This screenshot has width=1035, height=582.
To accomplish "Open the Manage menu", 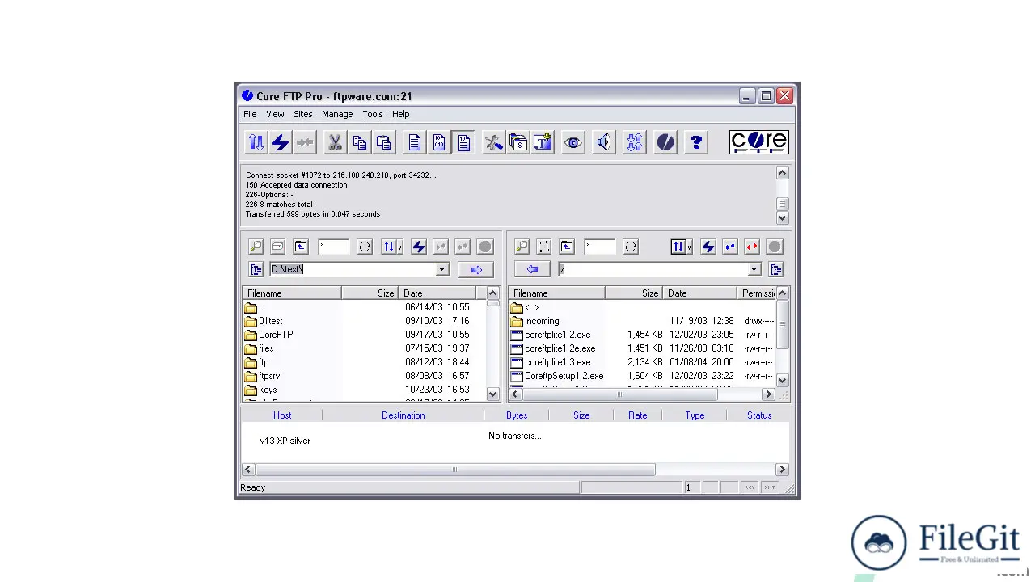I will click(x=337, y=114).
